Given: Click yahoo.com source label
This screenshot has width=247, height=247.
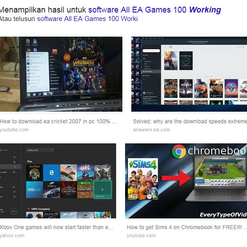Looking at the screenshot, I should pyautogui.click(x=12, y=236).
